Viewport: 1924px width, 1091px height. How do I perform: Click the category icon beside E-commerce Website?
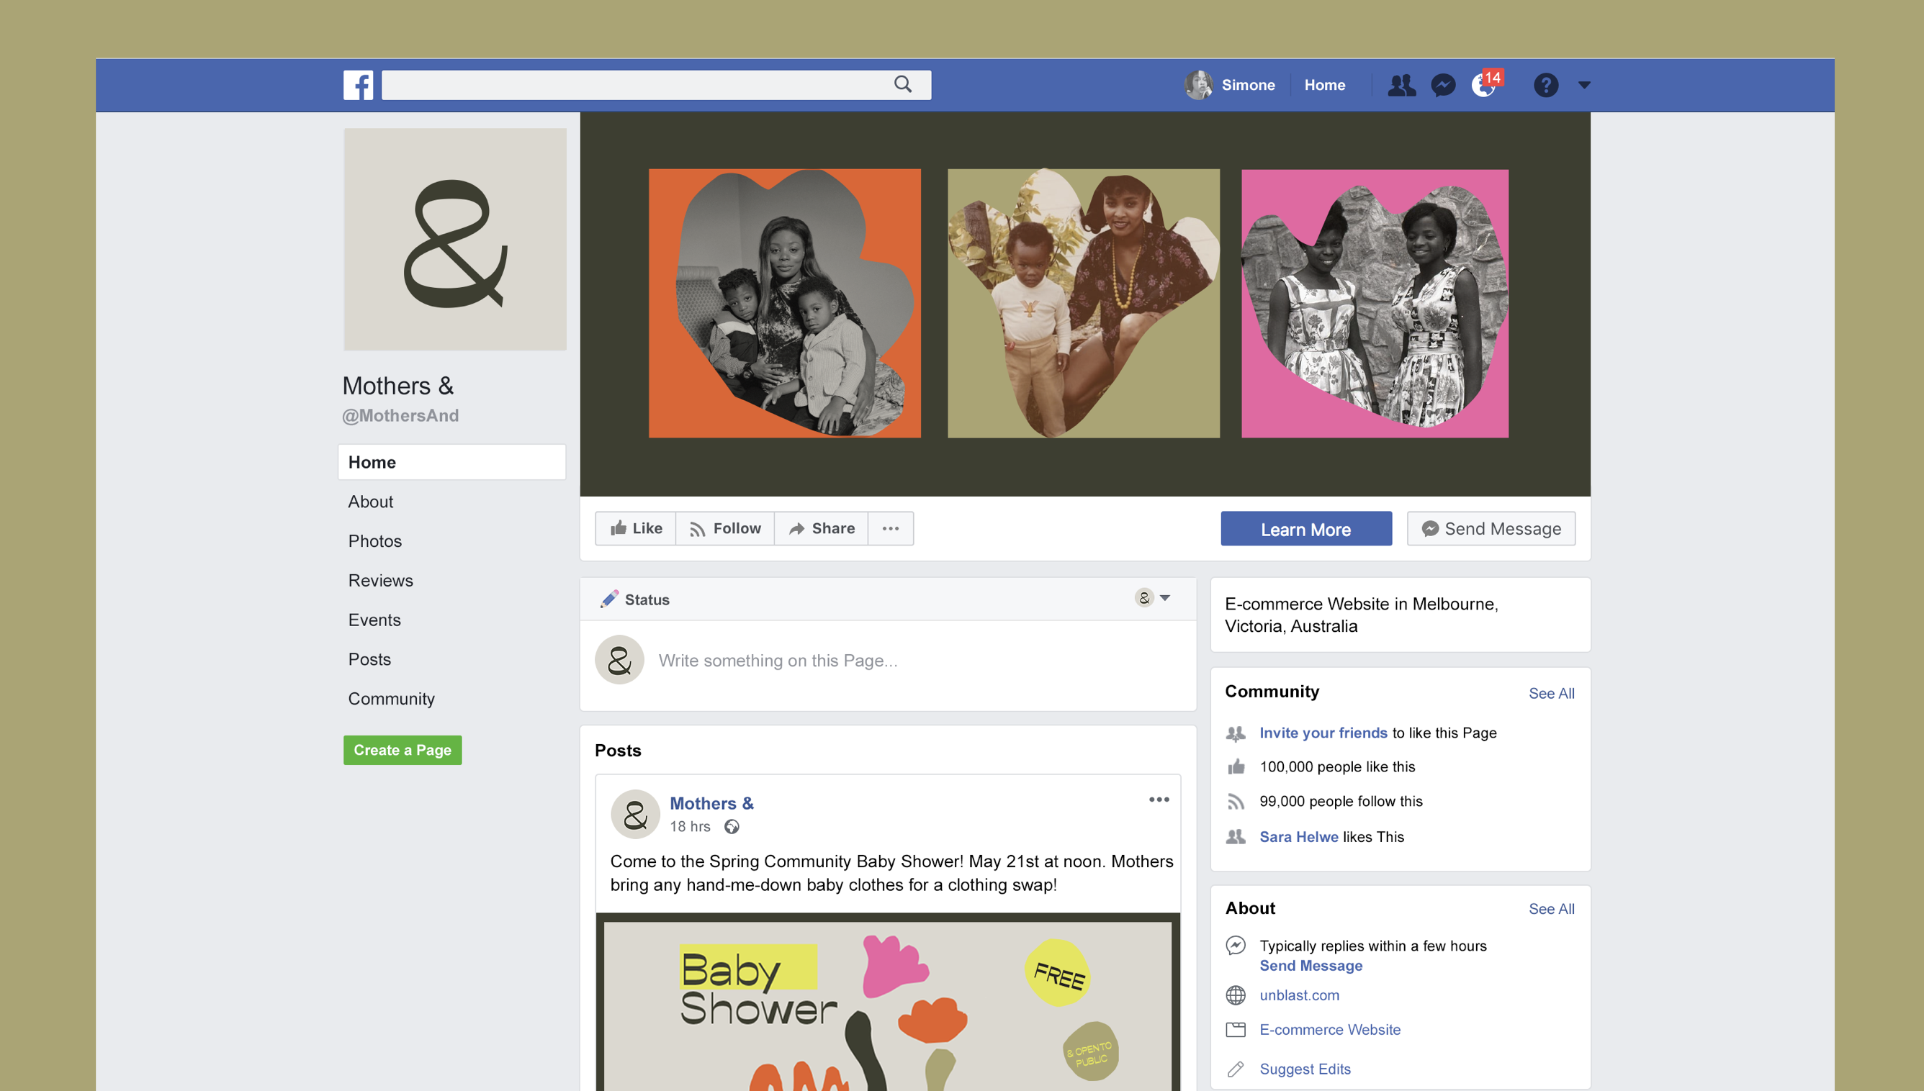point(1235,1030)
